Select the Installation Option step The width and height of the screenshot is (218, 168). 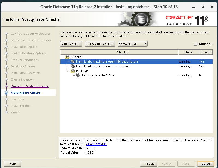point(24,47)
